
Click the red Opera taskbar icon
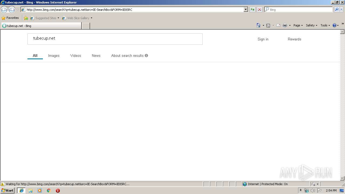click(58, 190)
